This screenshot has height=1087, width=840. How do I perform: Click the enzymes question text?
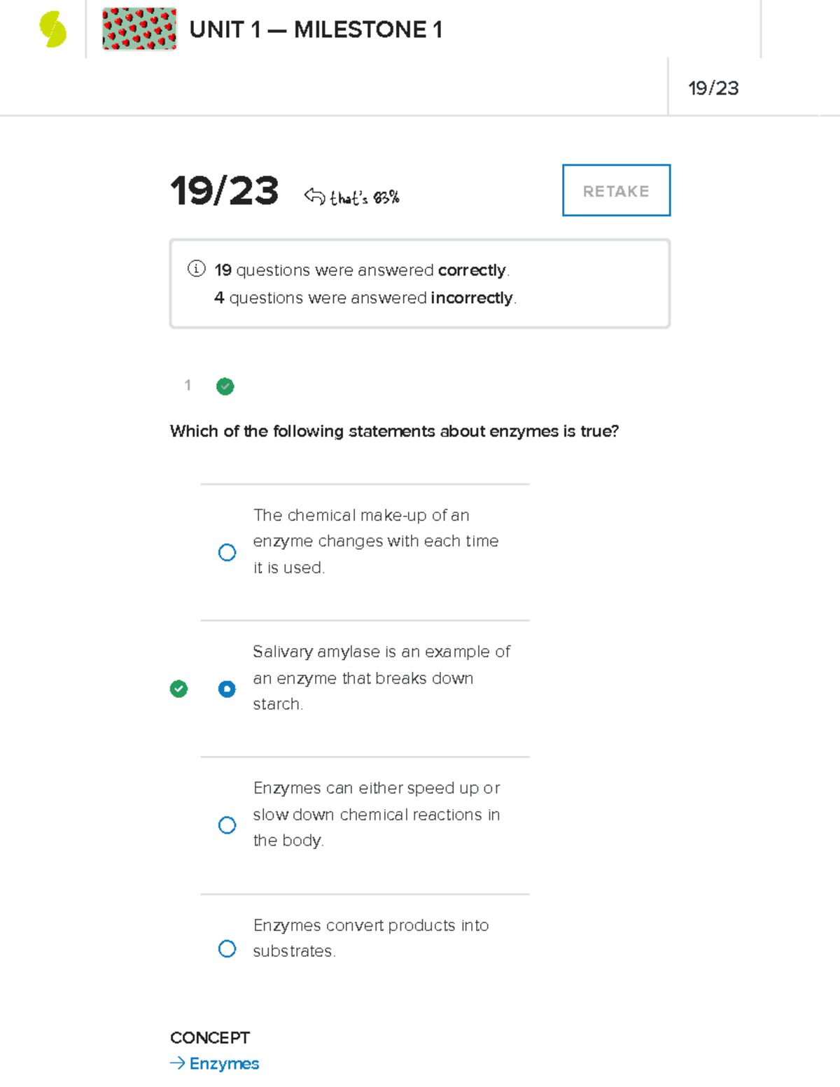pos(395,431)
